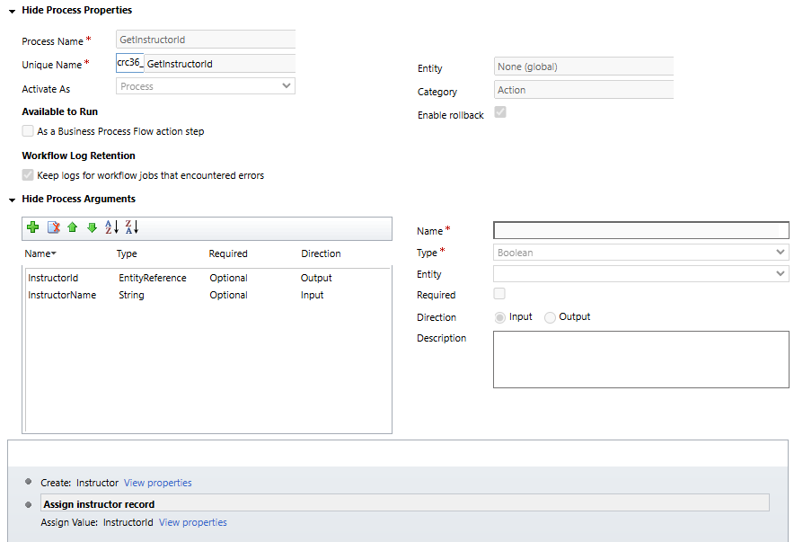Open the Activate As dropdown
The height and width of the screenshot is (542, 794).
coord(206,86)
